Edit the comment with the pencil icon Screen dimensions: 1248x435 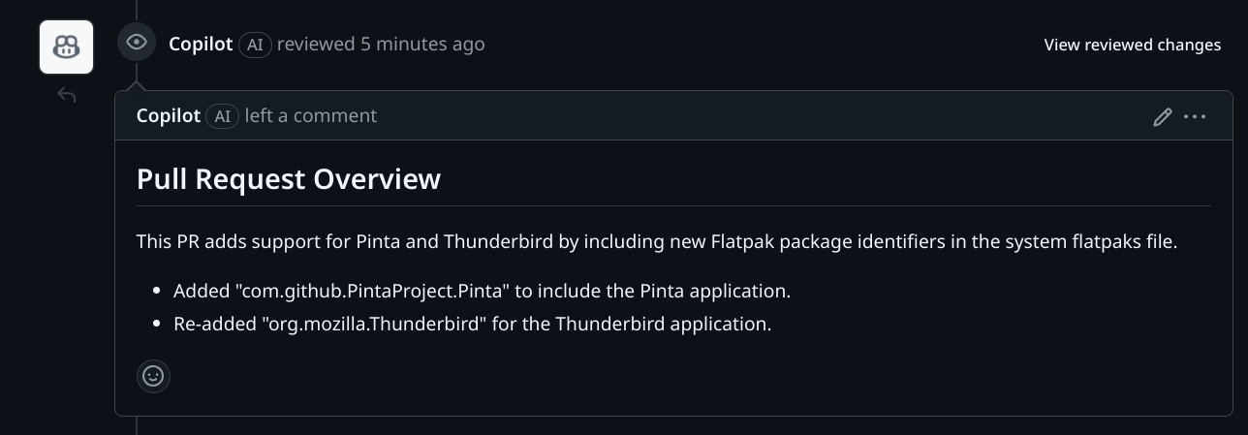pos(1163,117)
